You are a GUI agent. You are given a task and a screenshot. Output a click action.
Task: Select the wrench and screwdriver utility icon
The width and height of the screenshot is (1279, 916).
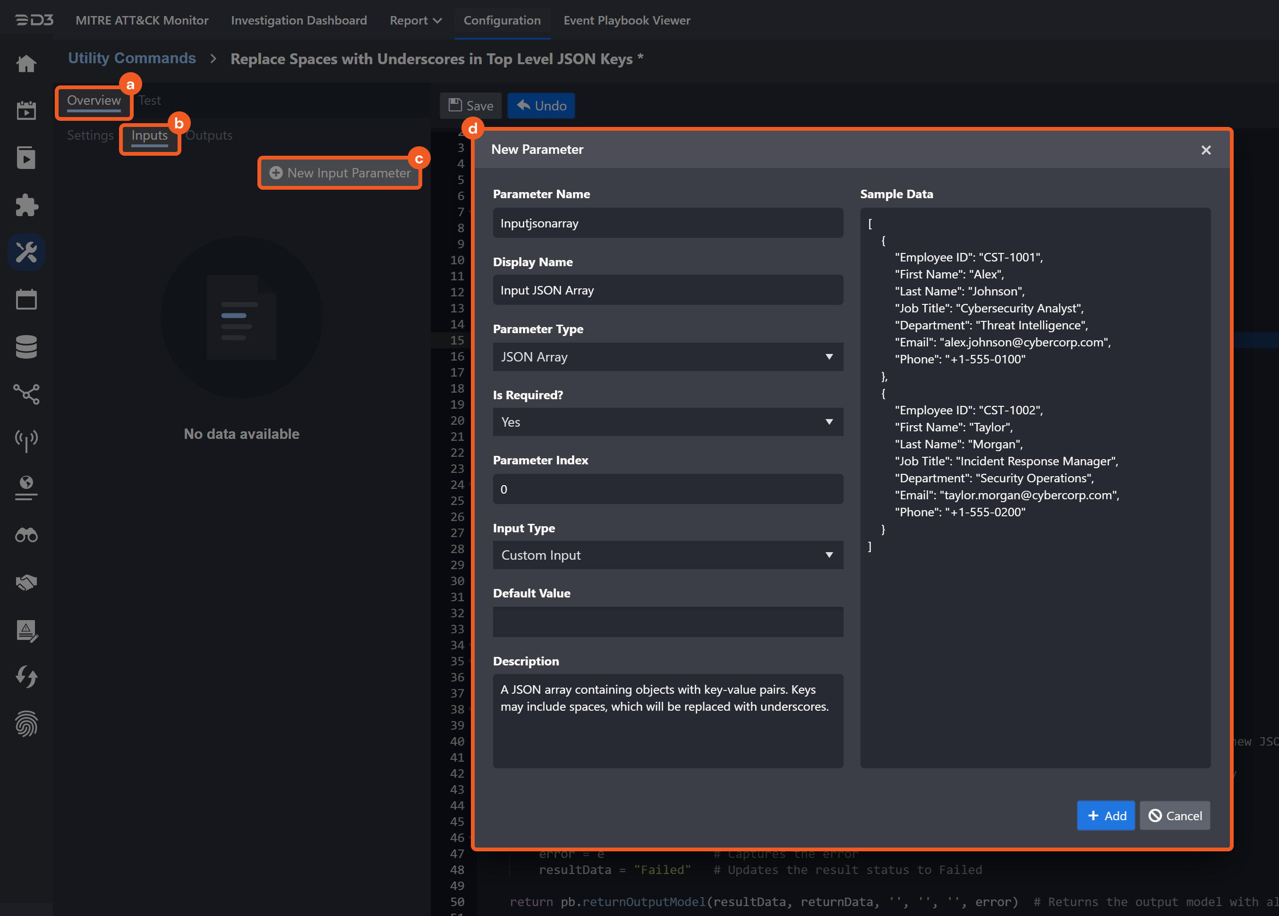click(x=26, y=252)
